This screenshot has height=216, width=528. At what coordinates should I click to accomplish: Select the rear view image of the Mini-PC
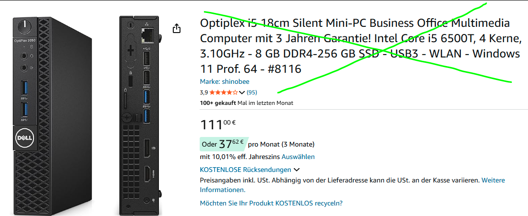139,115
